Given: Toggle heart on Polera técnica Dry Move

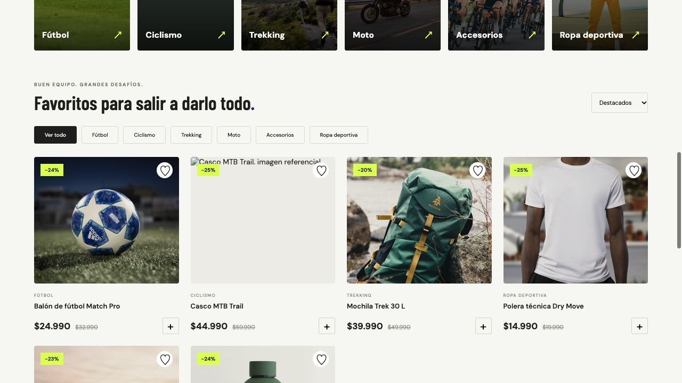Looking at the screenshot, I should [x=634, y=170].
